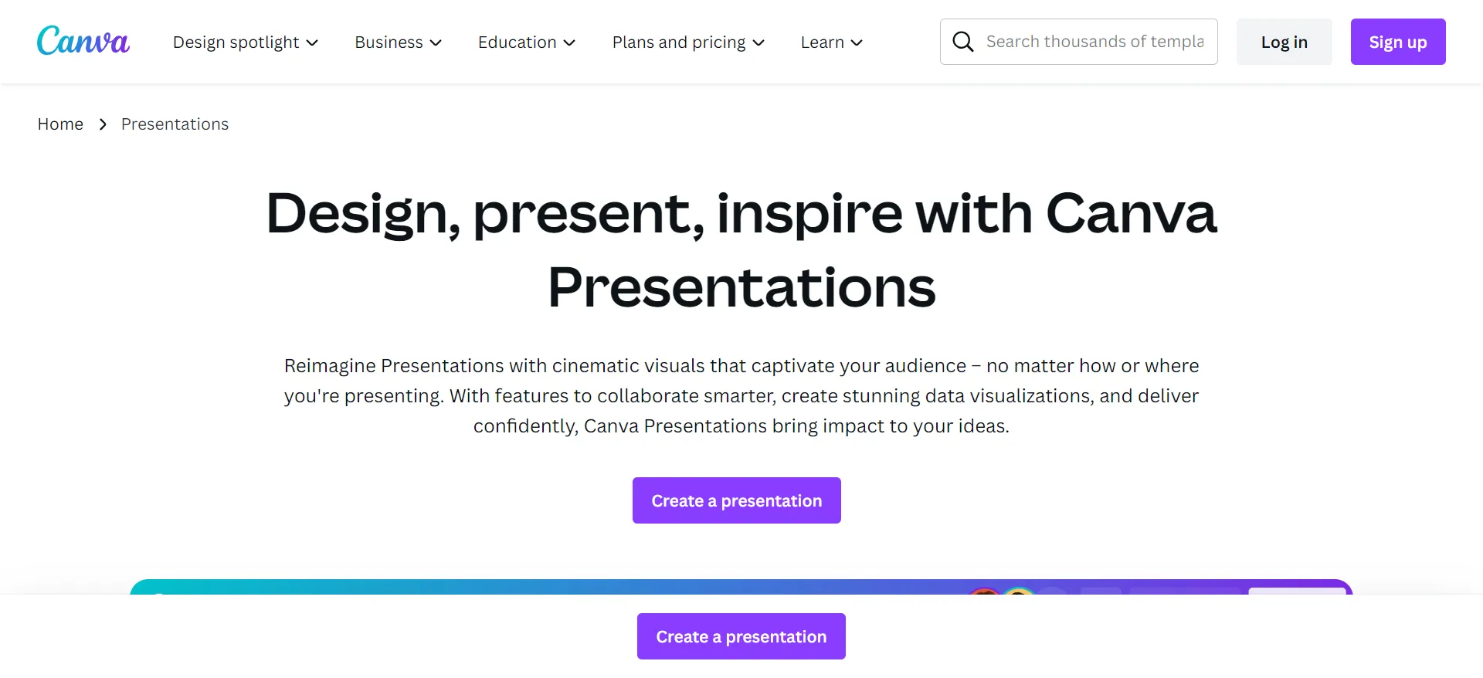Select the Business menu text
The image size is (1483, 678).
389,42
